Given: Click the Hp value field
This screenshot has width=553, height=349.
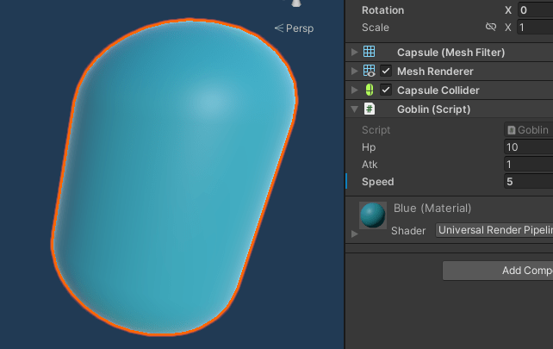Looking at the screenshot, I should (x=528, y=147).
